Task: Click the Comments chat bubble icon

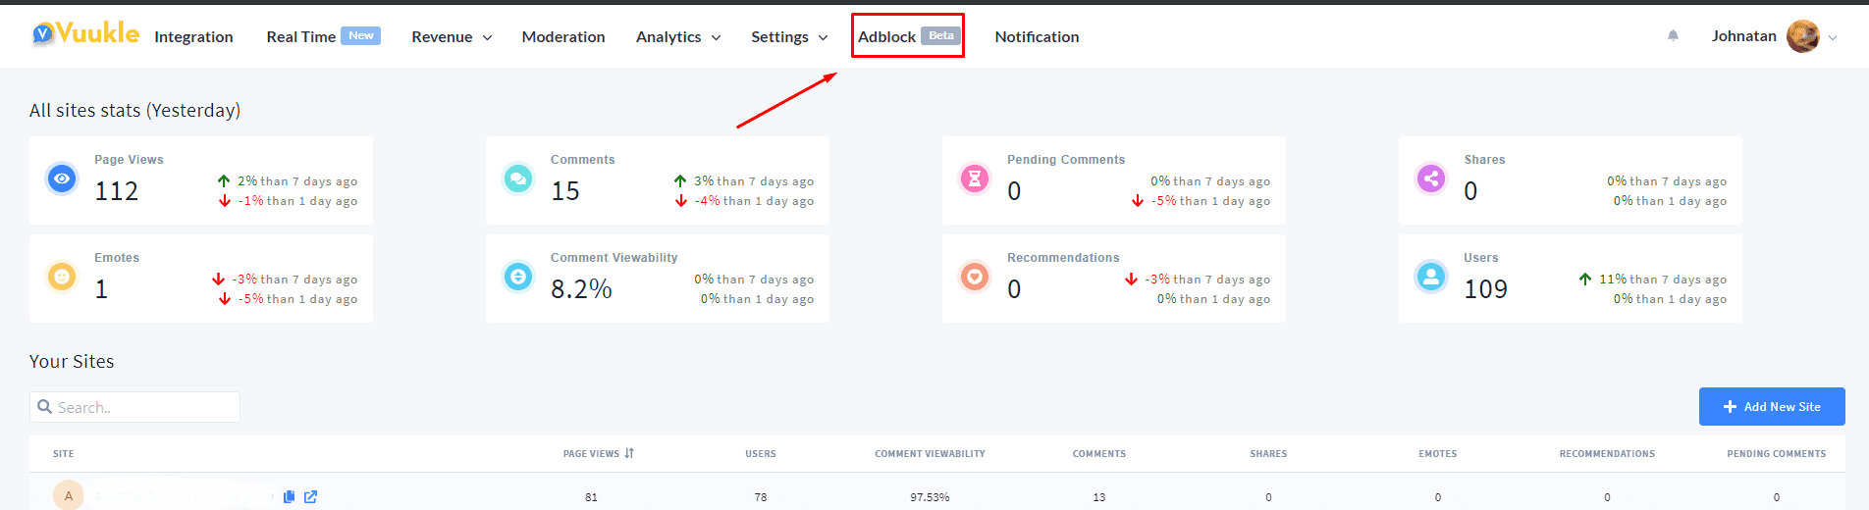Action: (x=518, y=178)
